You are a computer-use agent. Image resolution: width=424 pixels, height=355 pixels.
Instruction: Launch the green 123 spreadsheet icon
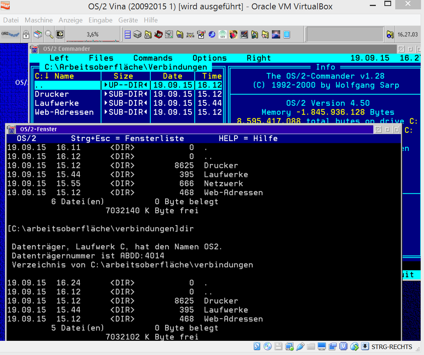pyautogui.click(x=223, y=35)
